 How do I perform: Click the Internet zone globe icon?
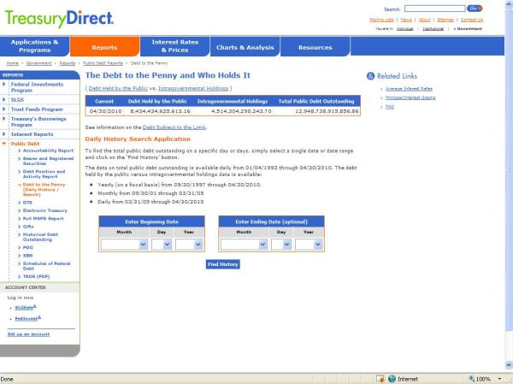392,378
